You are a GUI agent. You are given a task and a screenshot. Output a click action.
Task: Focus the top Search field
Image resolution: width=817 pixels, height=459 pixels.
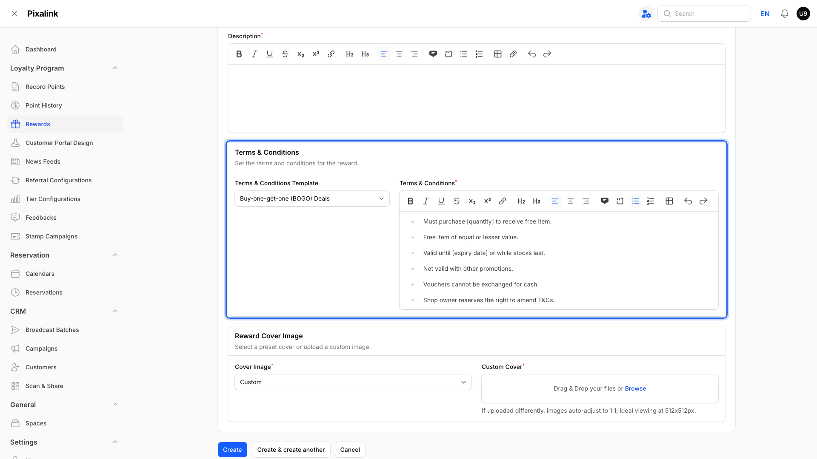click(x=704, y=14)
